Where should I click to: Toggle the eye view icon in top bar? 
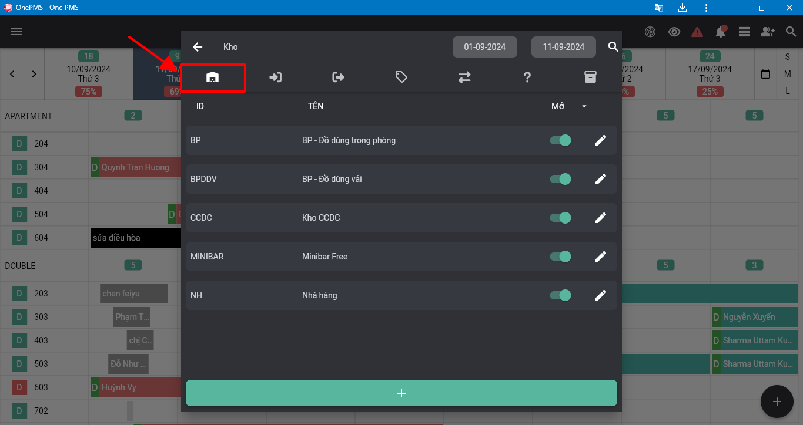pos(674,32)
